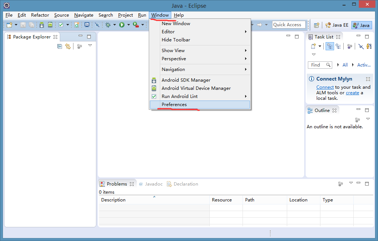Click the green Run button in toolbar
378x241 pixels.
pyautogui.click(x=121, y=25)
